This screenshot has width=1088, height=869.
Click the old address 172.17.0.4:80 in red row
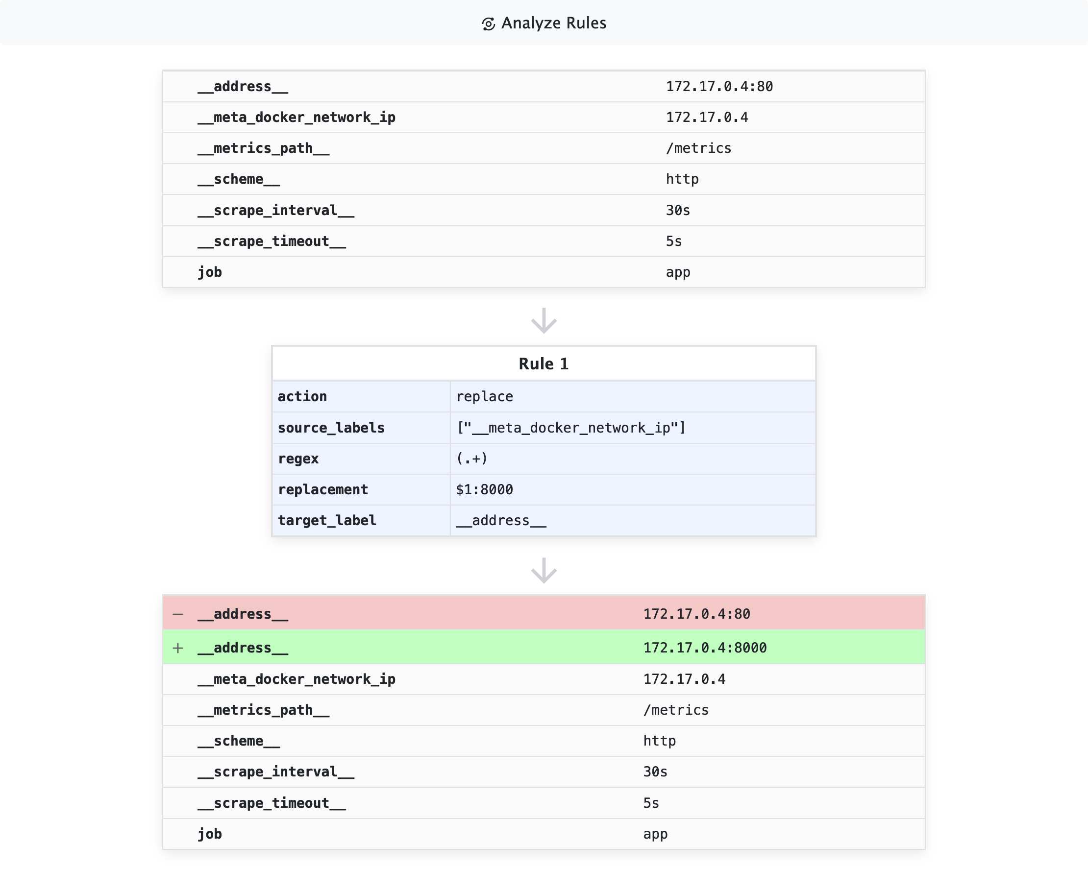pos(696,614)
